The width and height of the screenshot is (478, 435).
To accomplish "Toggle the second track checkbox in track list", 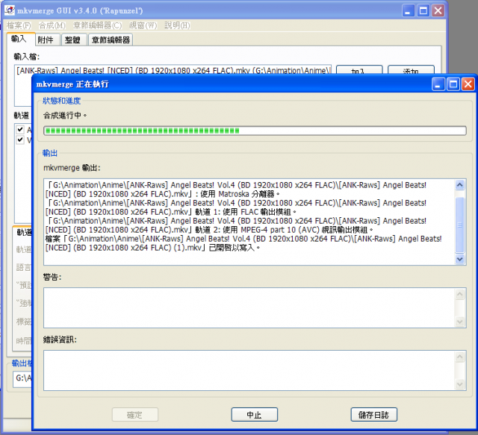I will [x=20, y=140].
